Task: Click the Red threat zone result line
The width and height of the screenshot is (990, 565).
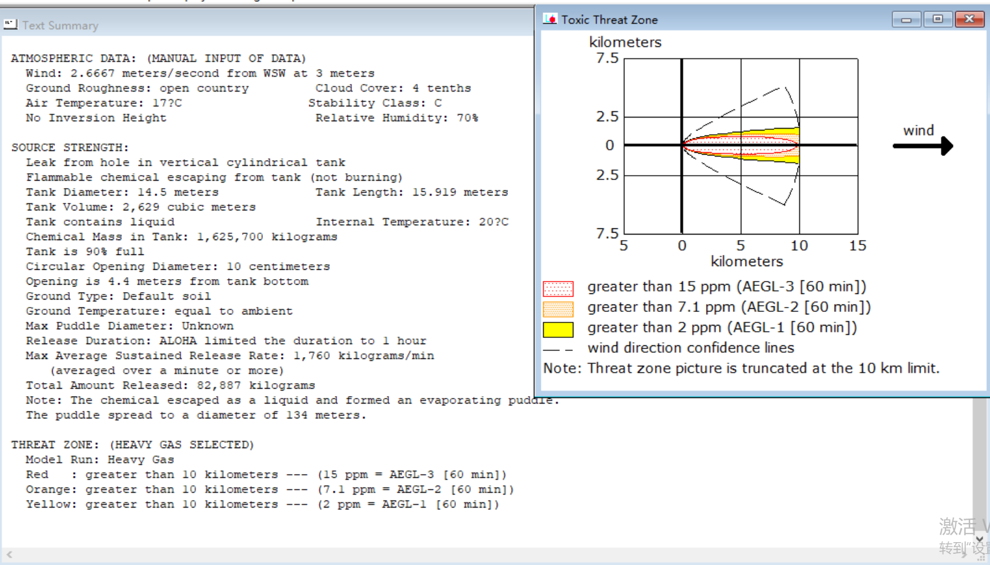Action: tap(266, 474)
